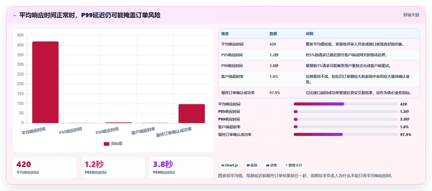This screenshot has width=432, height=191.
Task: Click the table value 1.6%
Action: tap(274, 77)
